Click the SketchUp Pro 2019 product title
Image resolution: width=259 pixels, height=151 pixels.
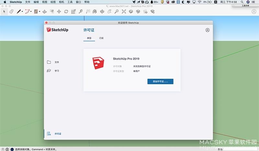tap(126, 59)
